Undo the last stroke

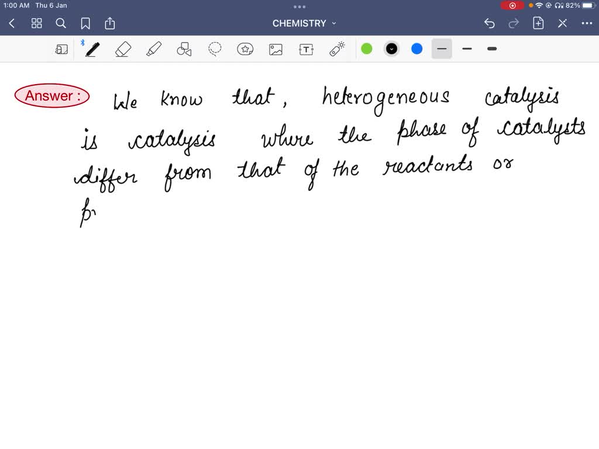pos(490,23)
